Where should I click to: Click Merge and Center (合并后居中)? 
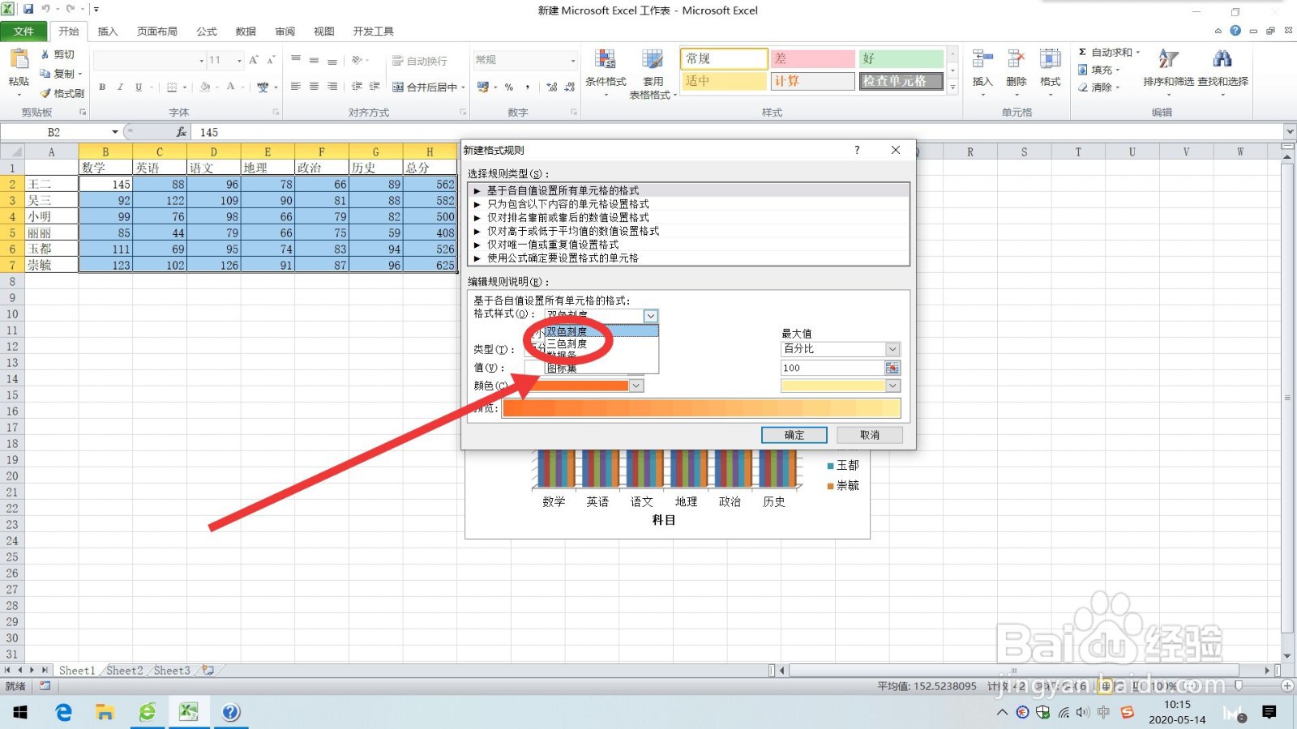click(x=426, y=87)
